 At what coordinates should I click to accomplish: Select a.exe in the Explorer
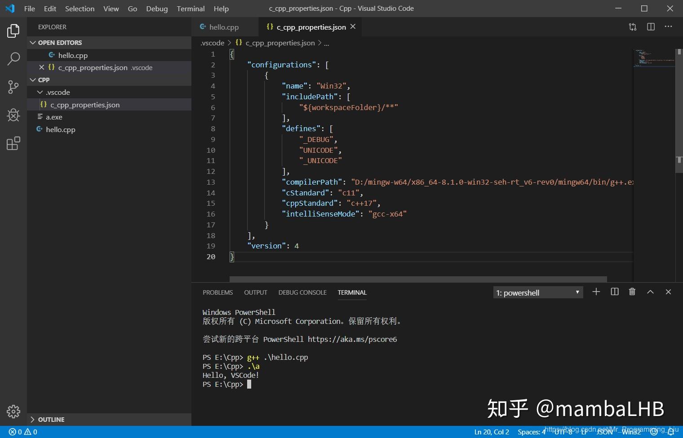coord(54,117)
